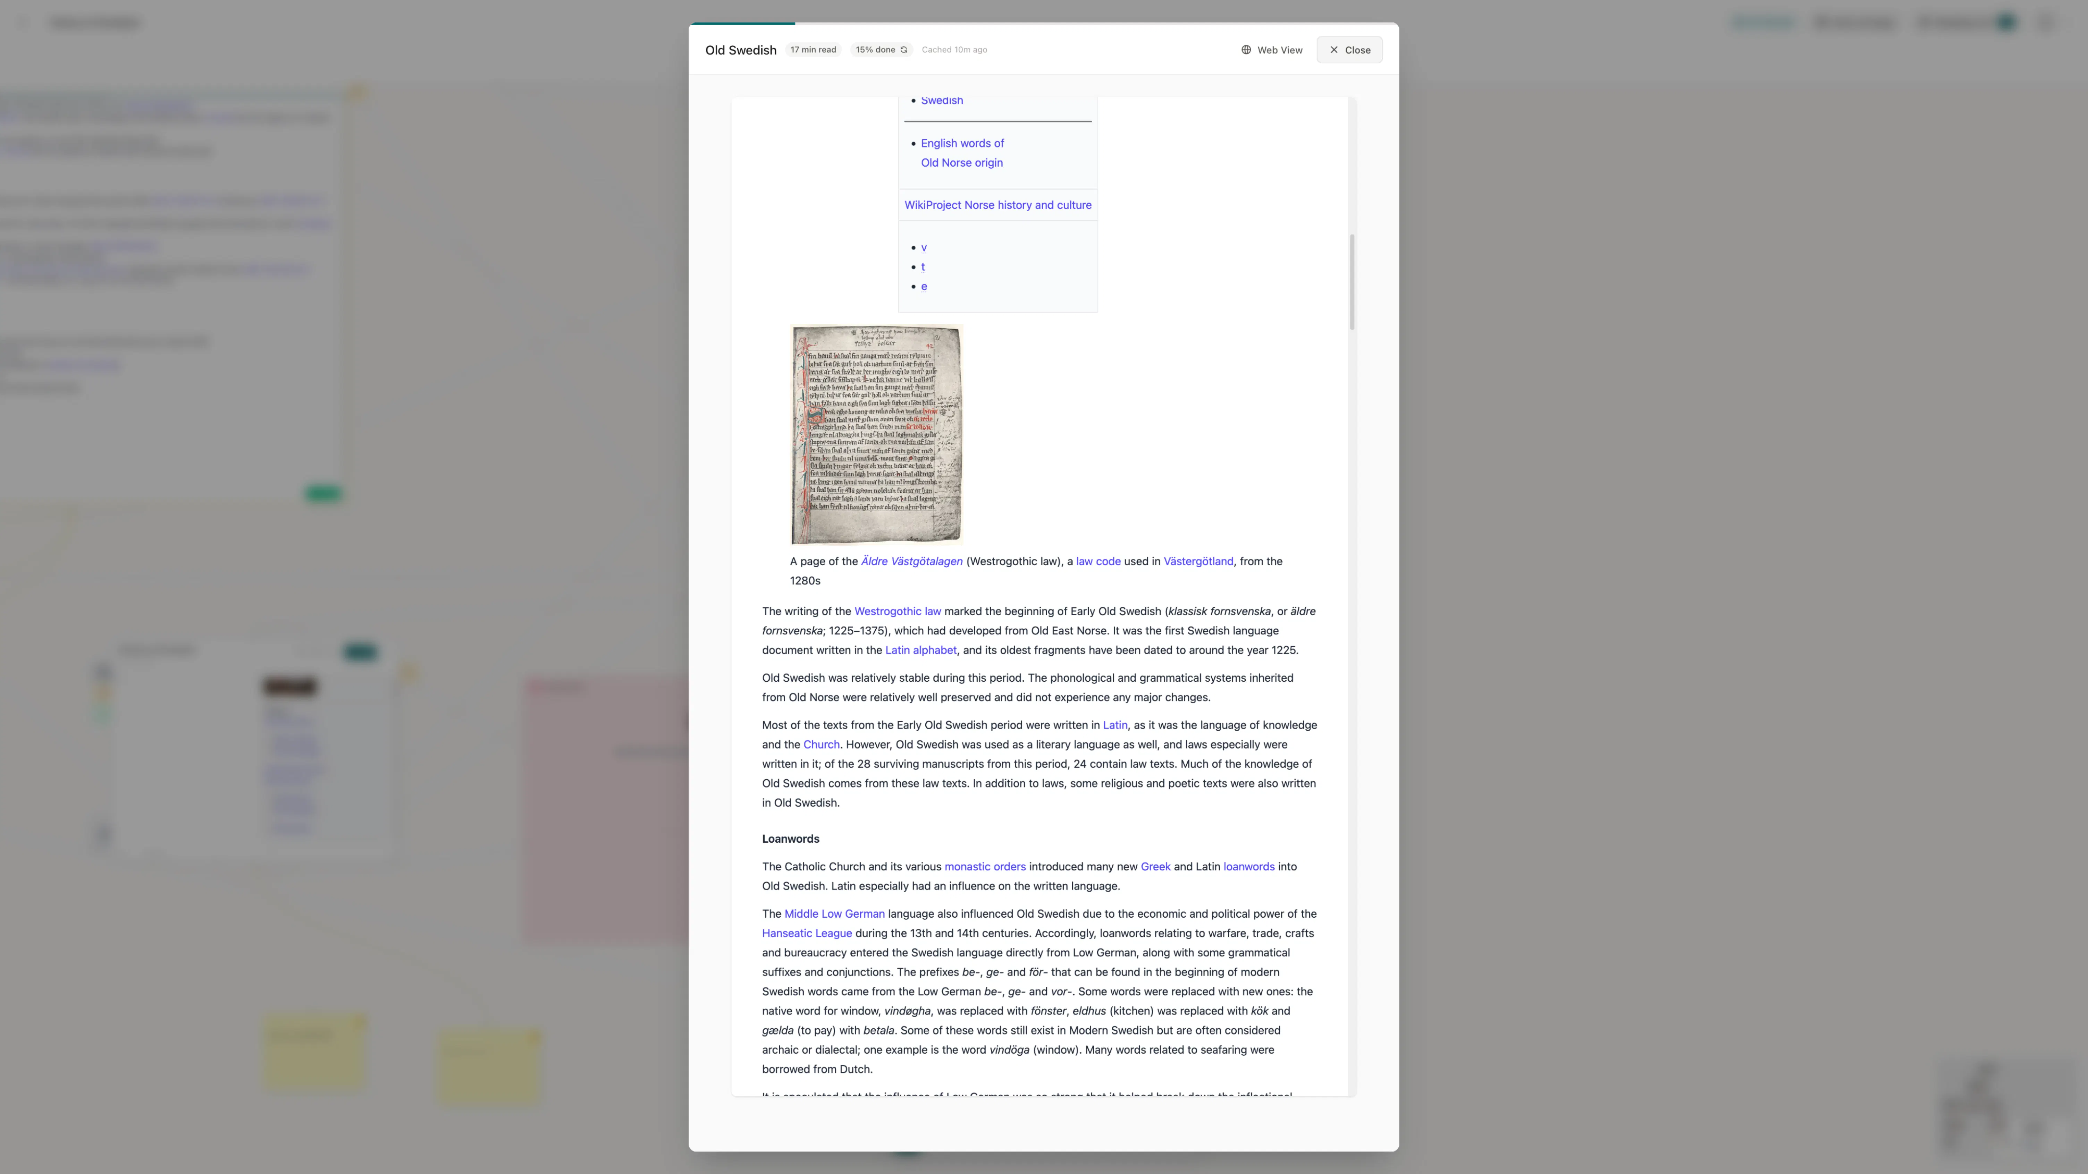
Task: Open the law code link in the caption
Action: click(x=1098, y=561)
